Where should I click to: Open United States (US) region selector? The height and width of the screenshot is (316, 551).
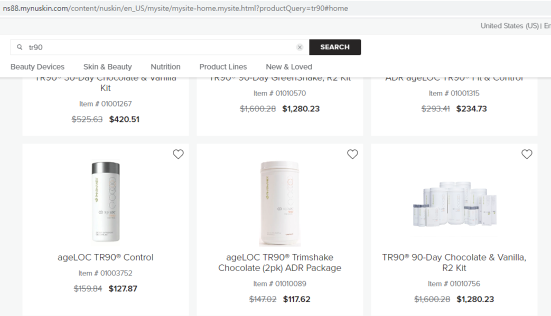coord(510,26)
